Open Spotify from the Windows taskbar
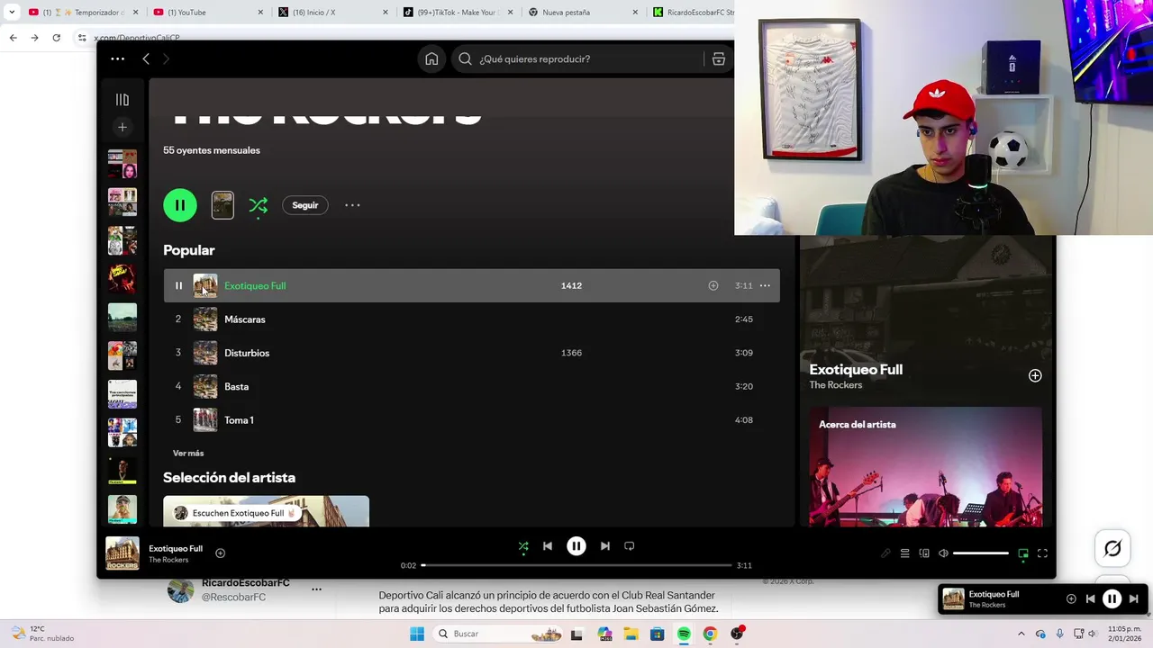The height and width of the screenshot is (648, 1153). 684,634
